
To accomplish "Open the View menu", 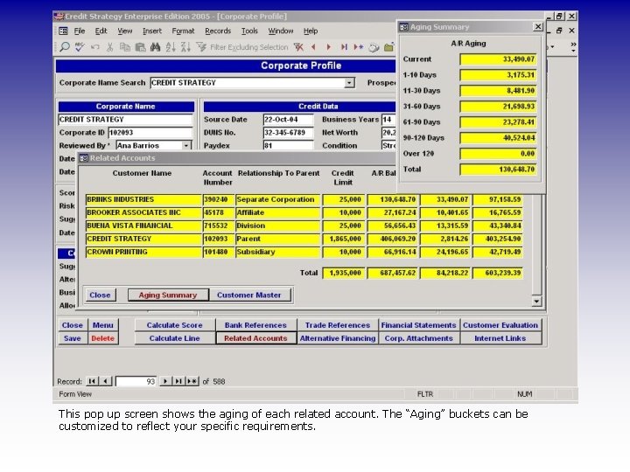I will click(124, 31).
